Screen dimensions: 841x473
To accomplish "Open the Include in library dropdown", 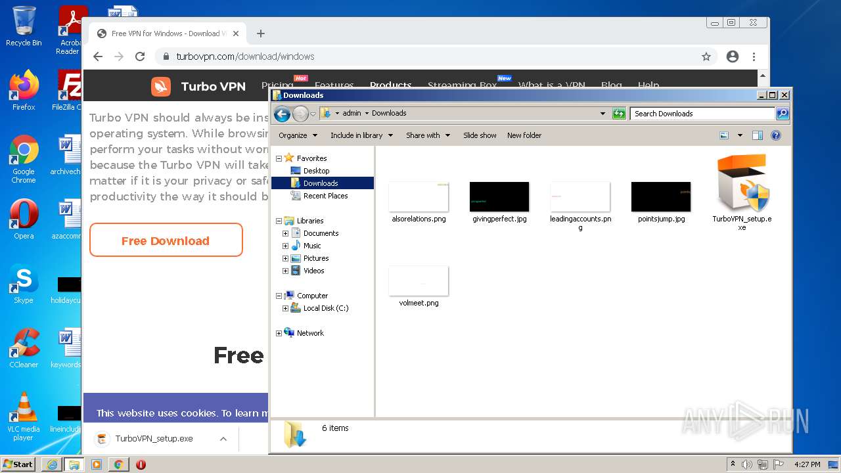I will (x=361, y=135).
